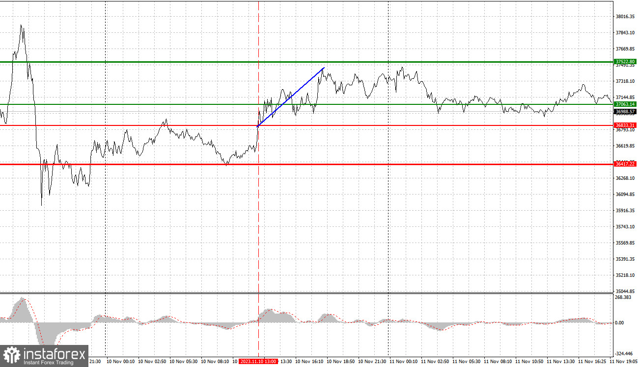Click the 10 Nov 21:30 time label

coord(372,361)
